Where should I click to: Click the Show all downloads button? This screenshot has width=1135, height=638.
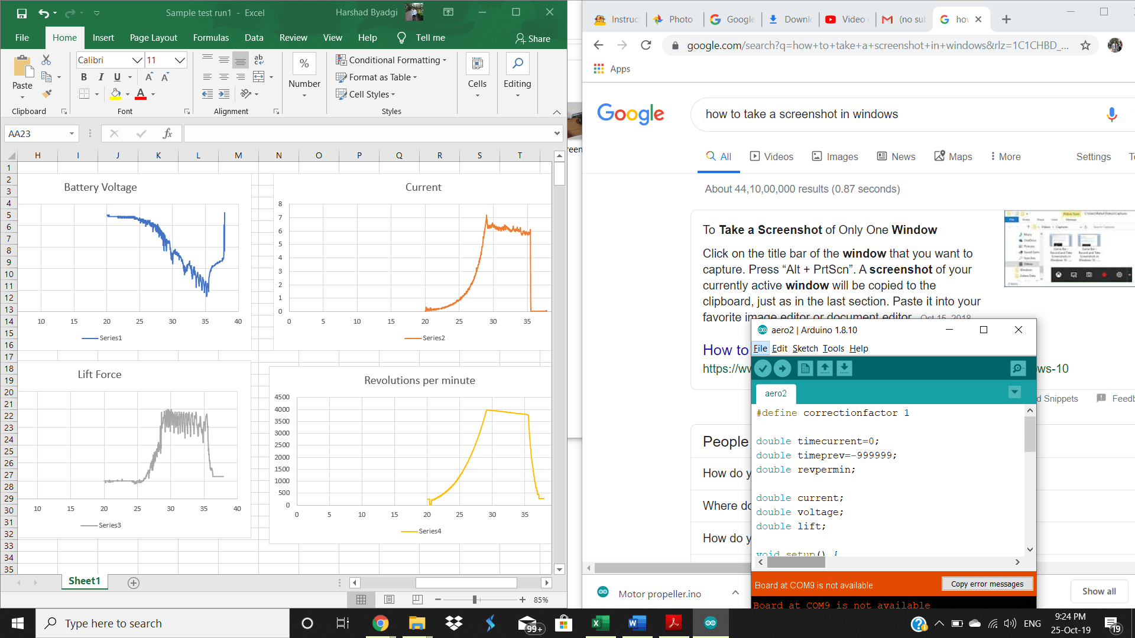[1098, 591]
